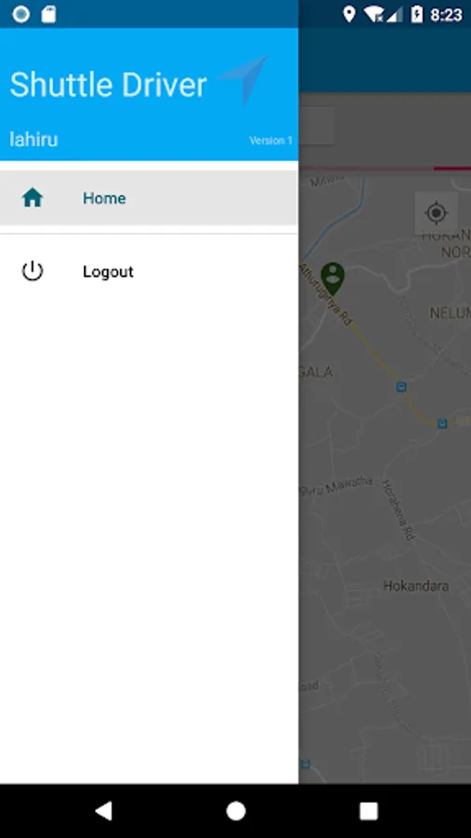
Task: Tap the upper blue bus stop marker
Action: tap(401, 386)
